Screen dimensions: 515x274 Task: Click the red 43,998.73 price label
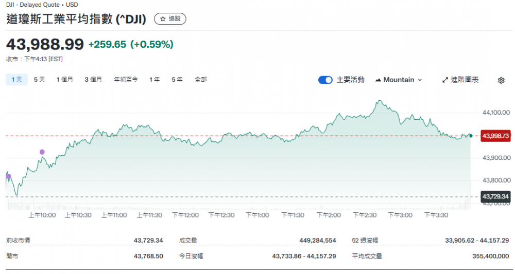click(x=495, y=136)
